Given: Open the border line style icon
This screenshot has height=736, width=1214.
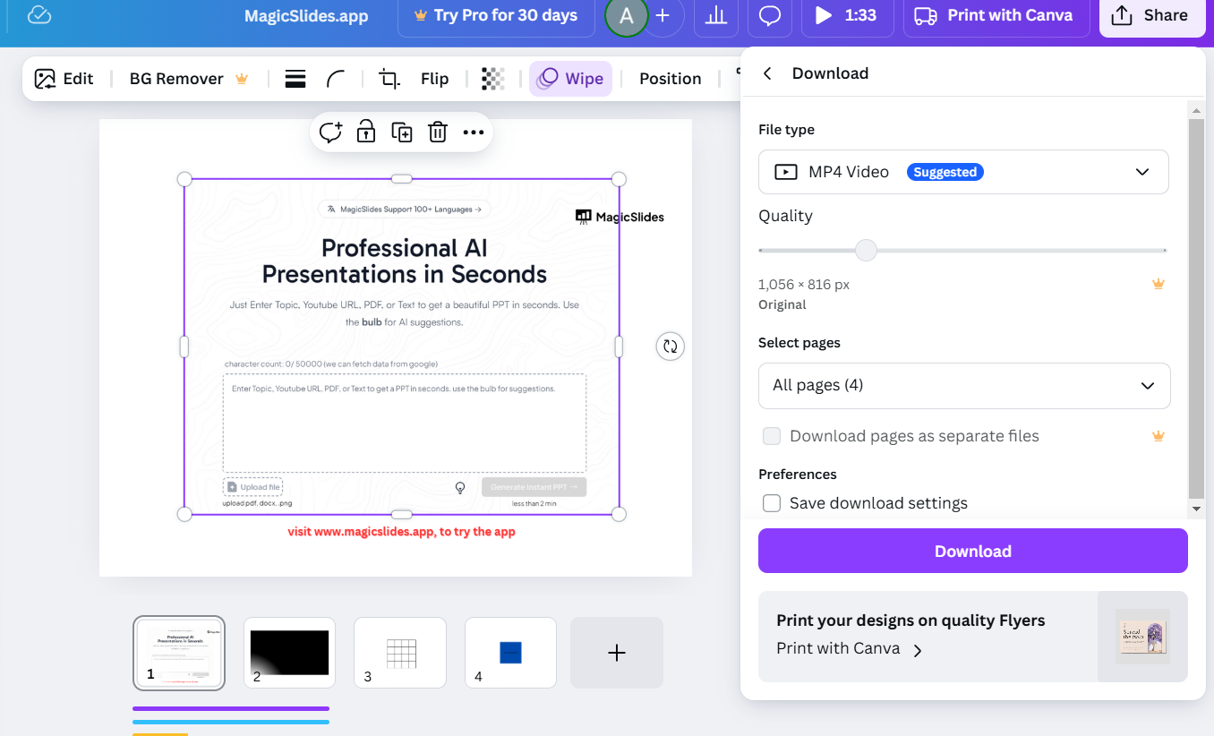Looking at the screenshot, I should 295,79.
